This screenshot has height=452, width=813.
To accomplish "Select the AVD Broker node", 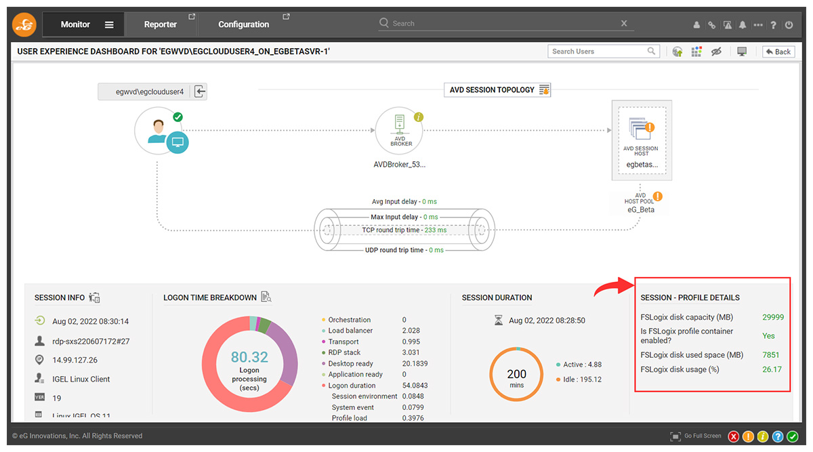I will click(400, 131).
